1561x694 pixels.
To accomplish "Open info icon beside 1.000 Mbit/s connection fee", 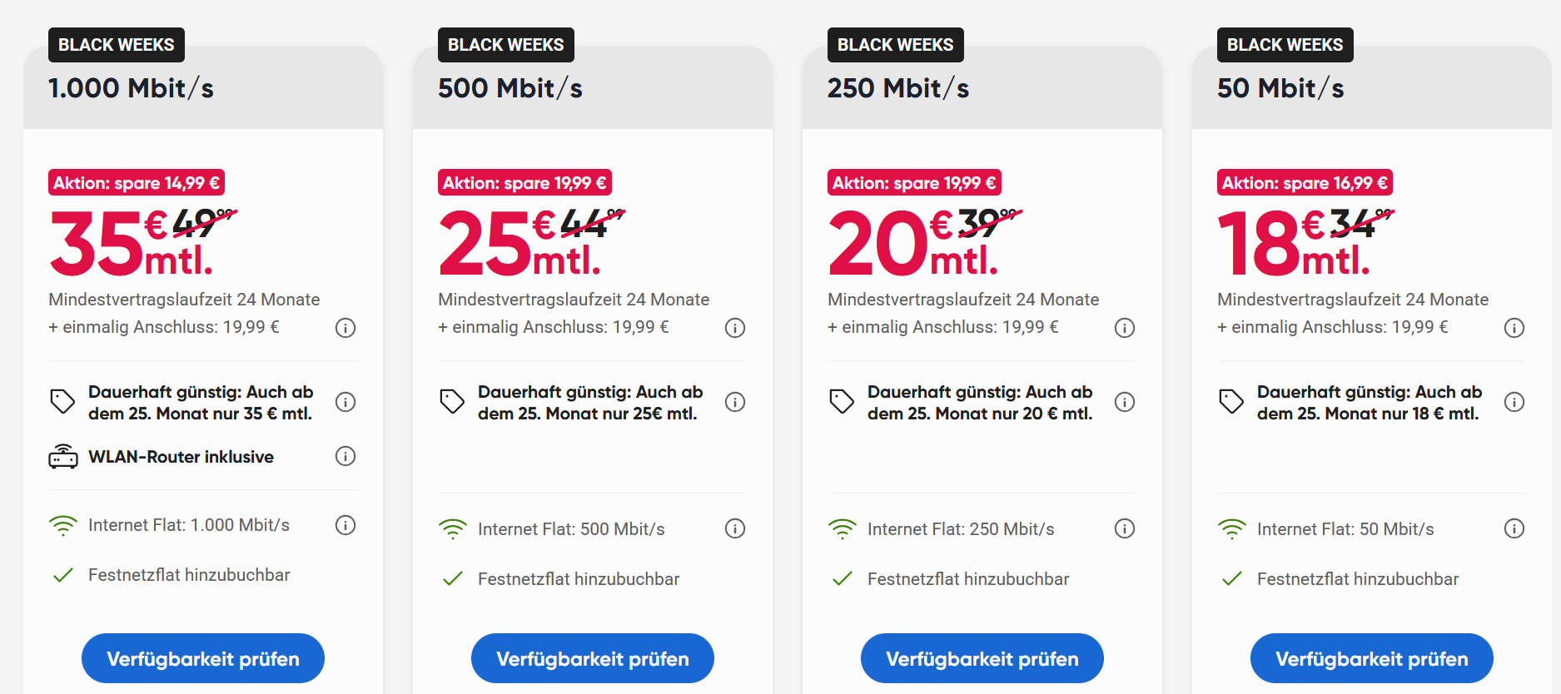I will click(x=346, y=328).
